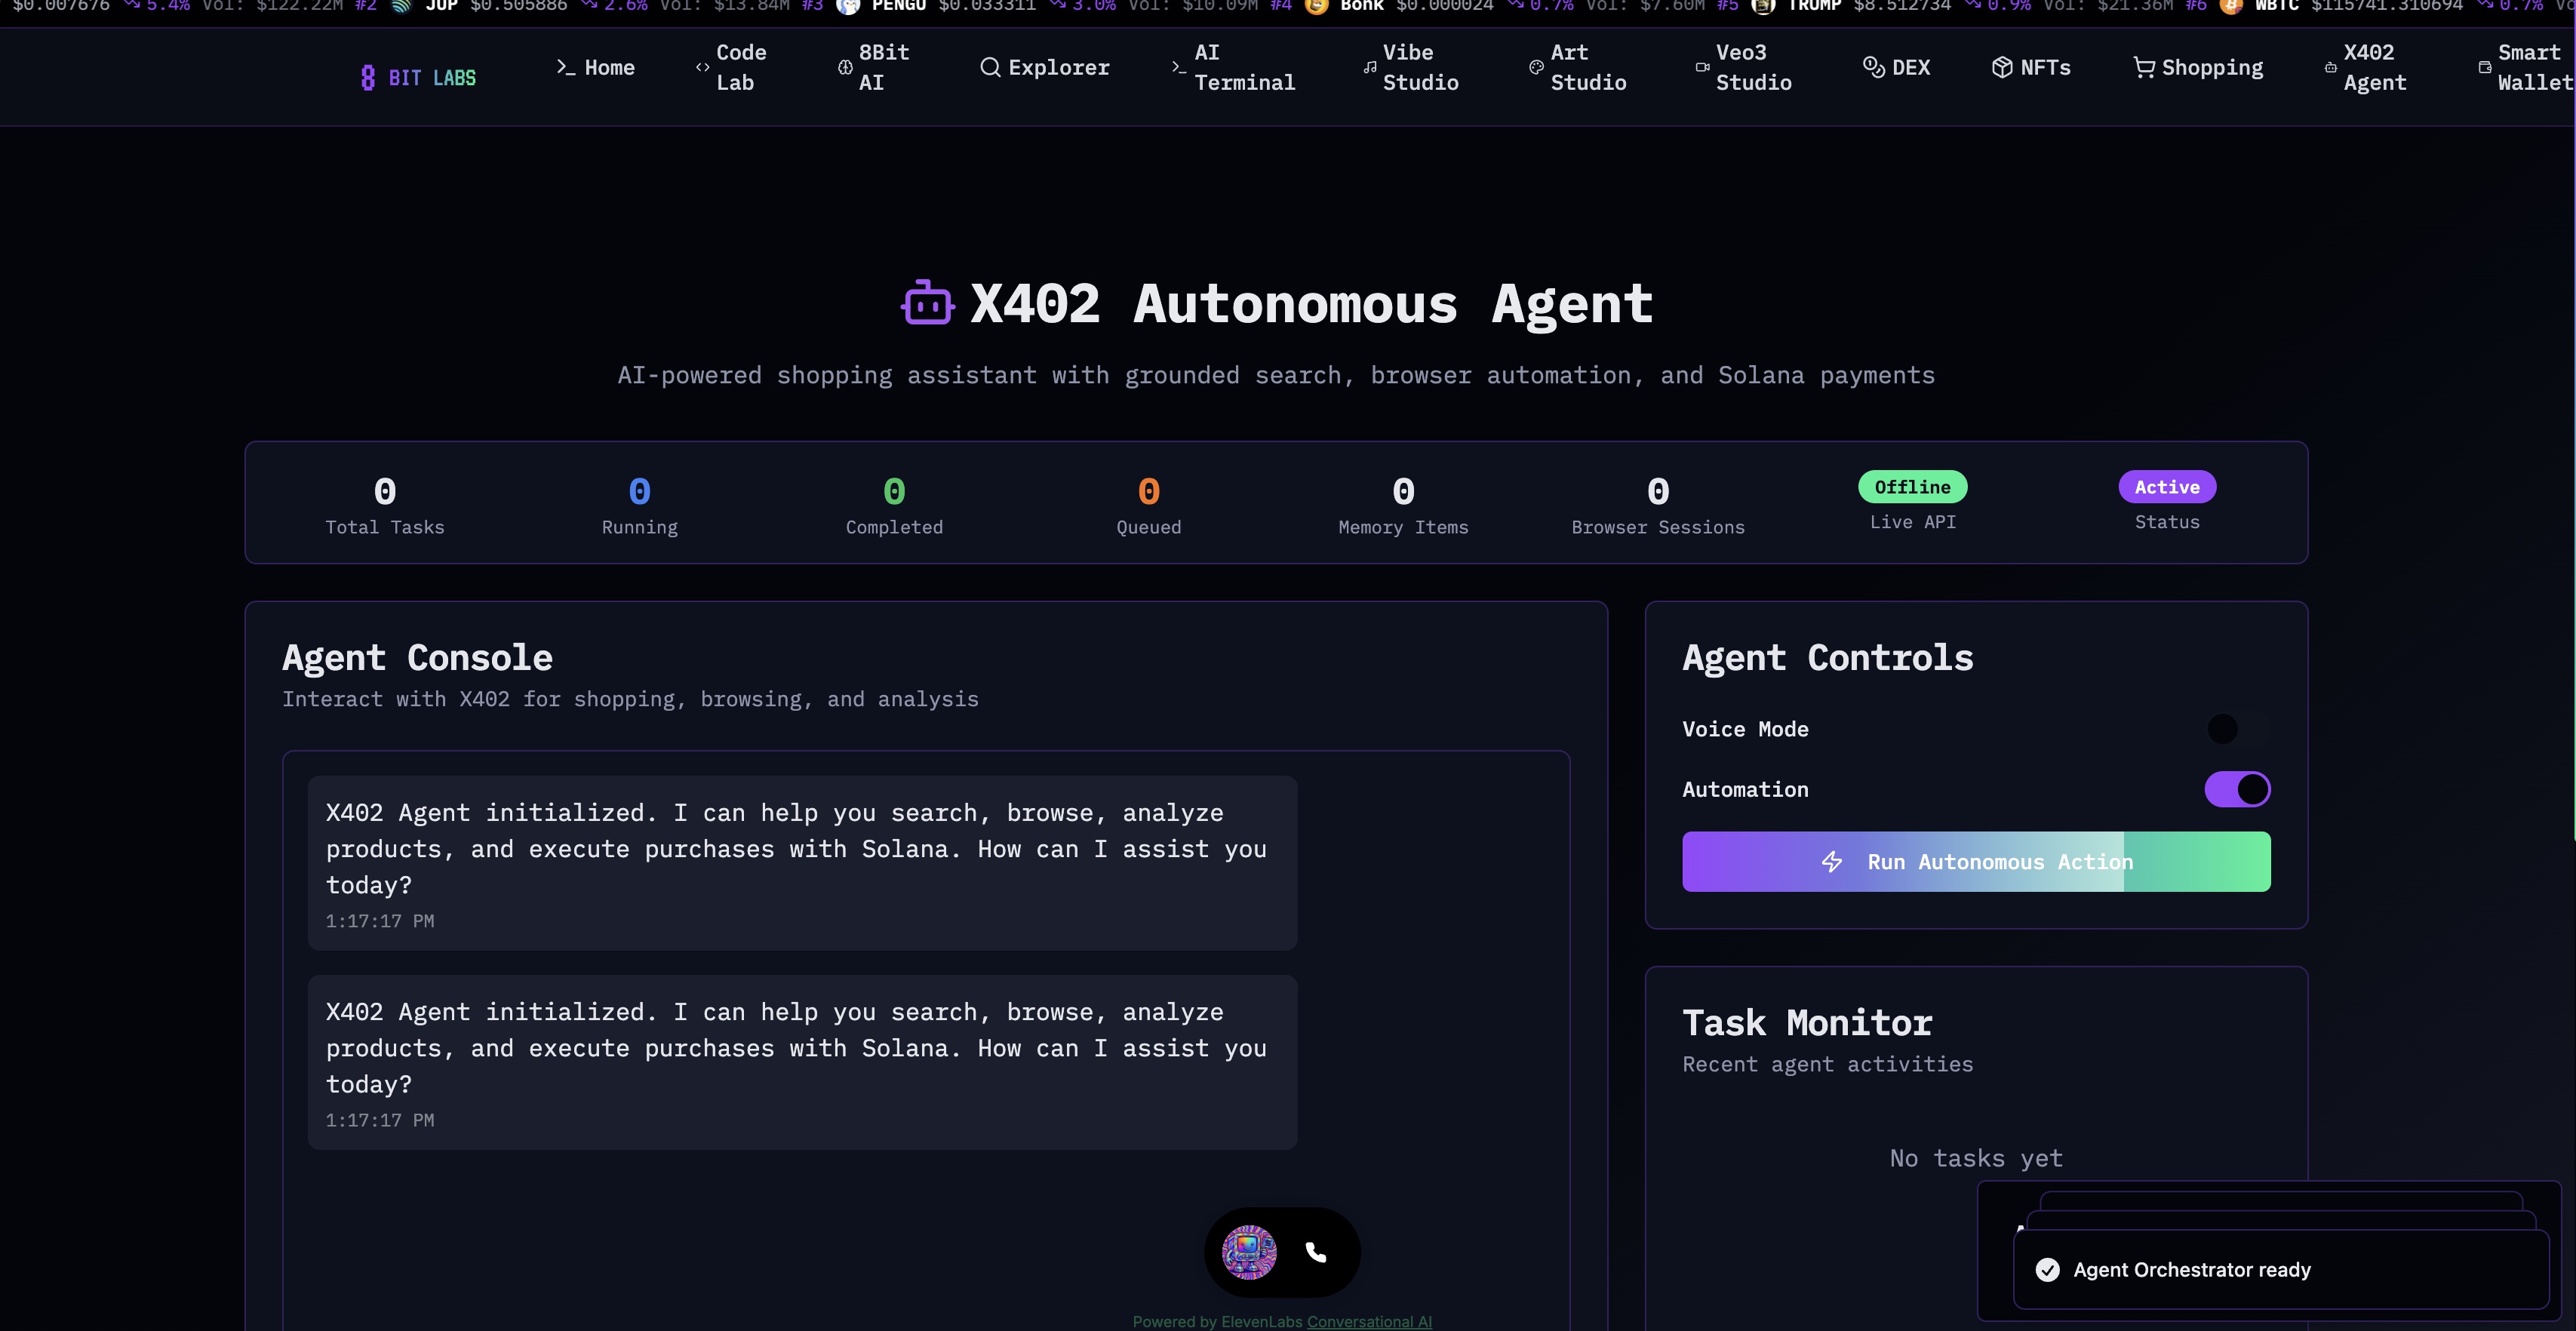Open Explorer via the magnifier icon
Screen dimensions: 2576x1331
pos(990,67)
